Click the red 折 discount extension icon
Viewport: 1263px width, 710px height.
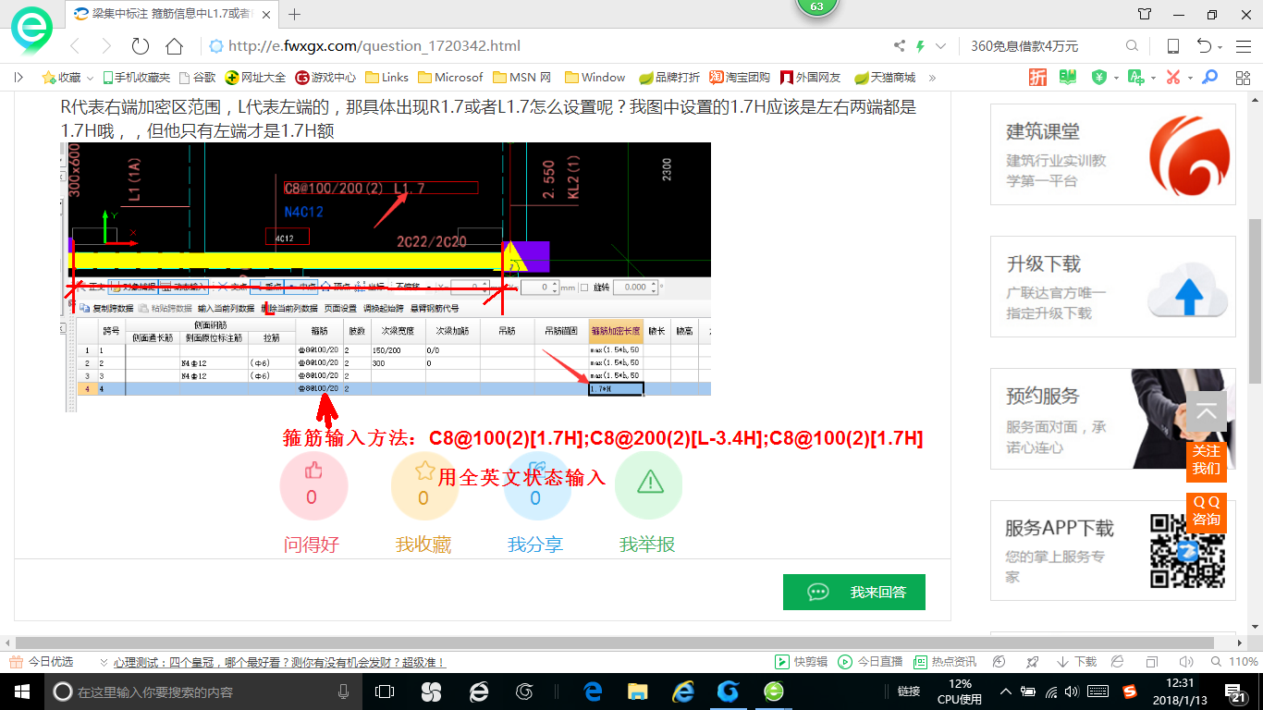click(x=1038, y=78)
